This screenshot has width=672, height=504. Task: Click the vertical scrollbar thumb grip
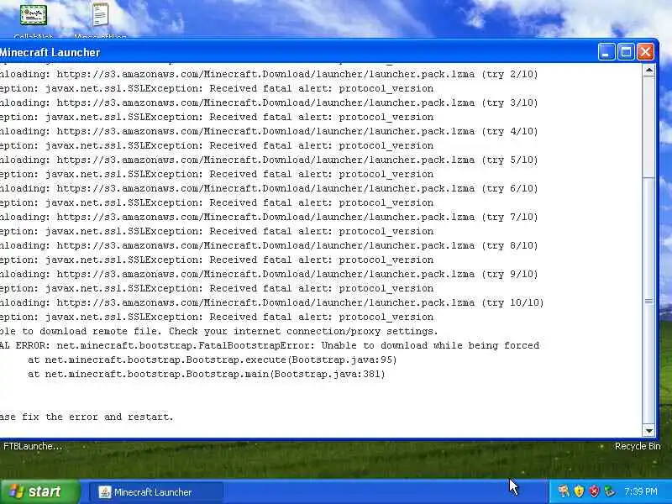[648, 302]
